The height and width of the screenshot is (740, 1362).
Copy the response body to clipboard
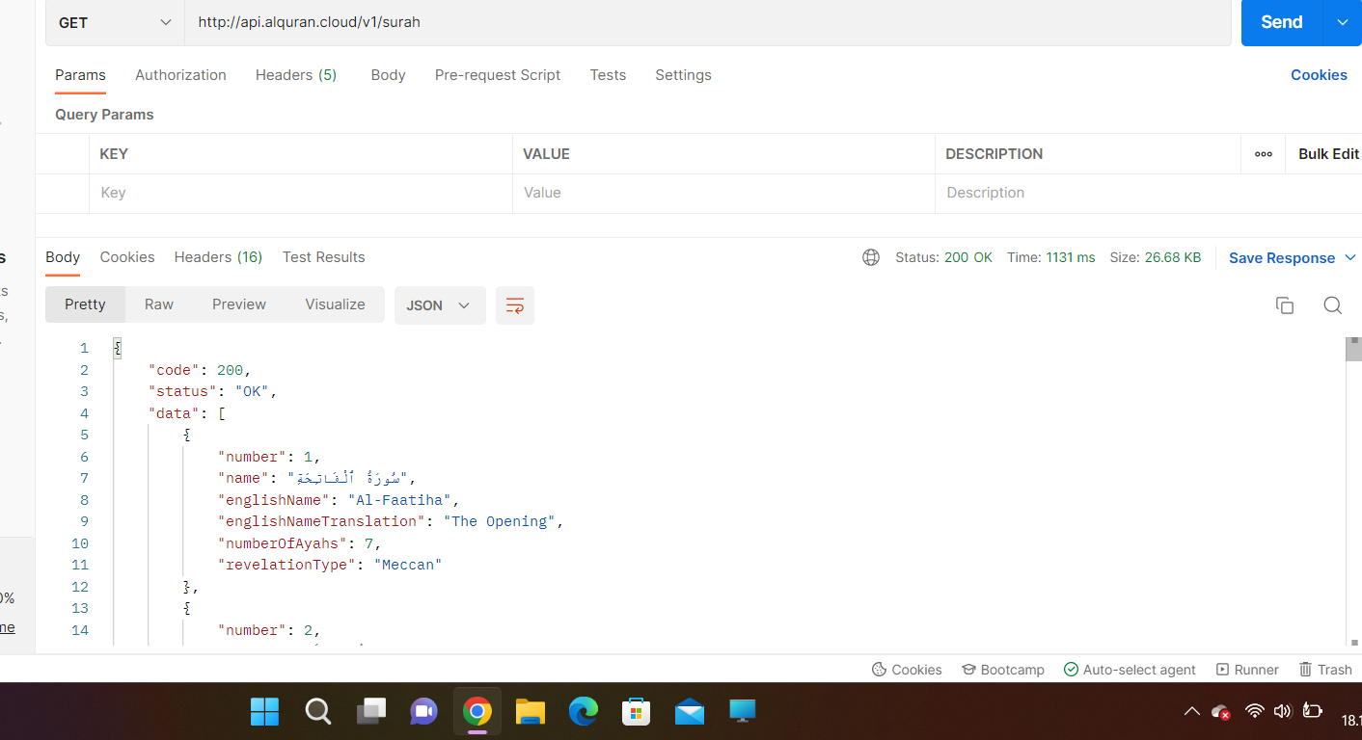coord(1284,304)
